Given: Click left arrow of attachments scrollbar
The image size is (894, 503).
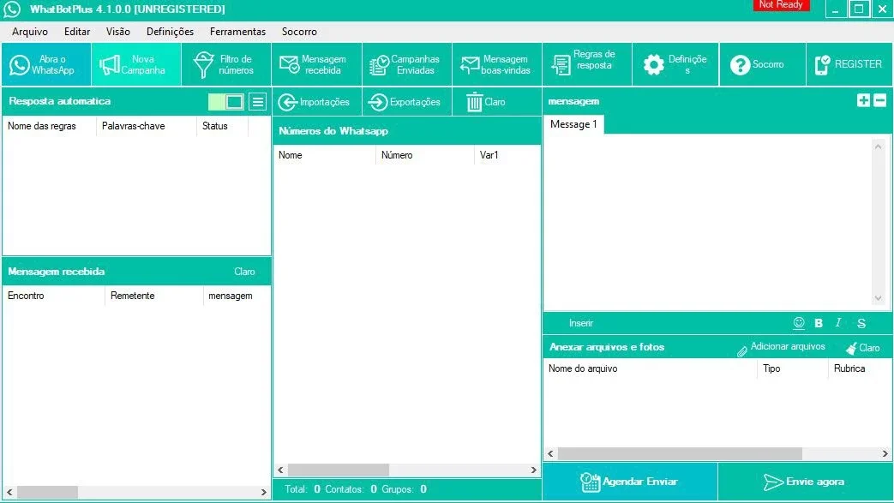Looking at the screenshot, I should (x=551, y=454).
